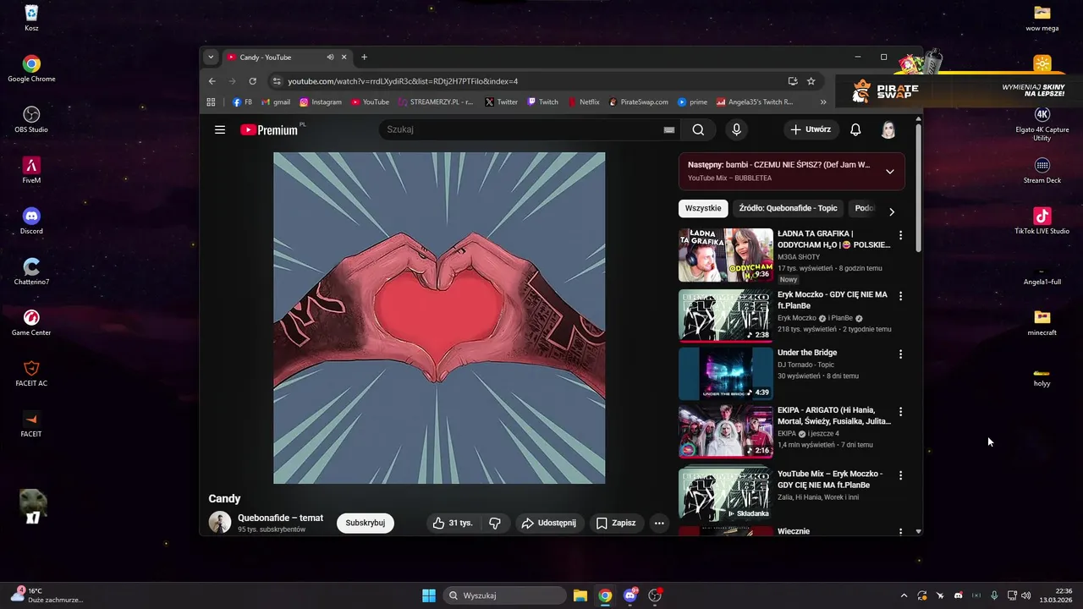
Task: Open the Instagram bookmark
Action: [320, 101]
